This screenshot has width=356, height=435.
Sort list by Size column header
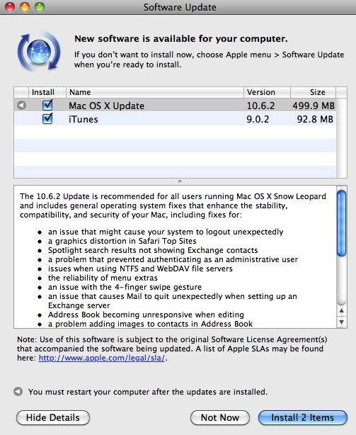[313, 92]
